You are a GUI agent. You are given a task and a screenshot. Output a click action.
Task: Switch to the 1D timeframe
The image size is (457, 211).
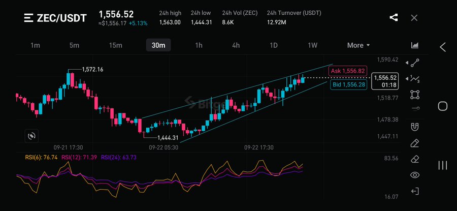[273, 45]
